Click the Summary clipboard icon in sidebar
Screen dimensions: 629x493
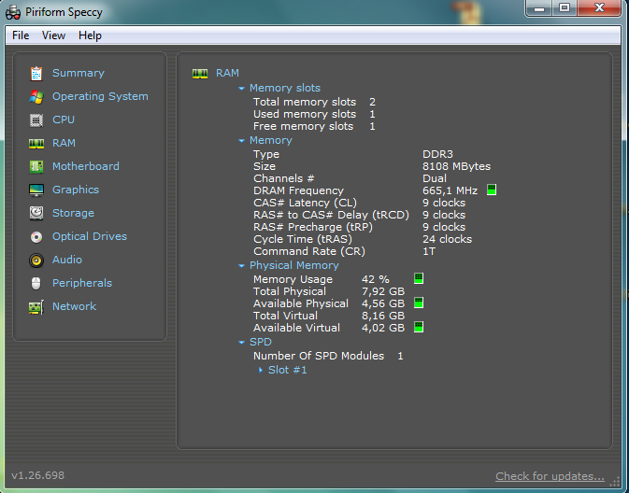click(36, 73)
